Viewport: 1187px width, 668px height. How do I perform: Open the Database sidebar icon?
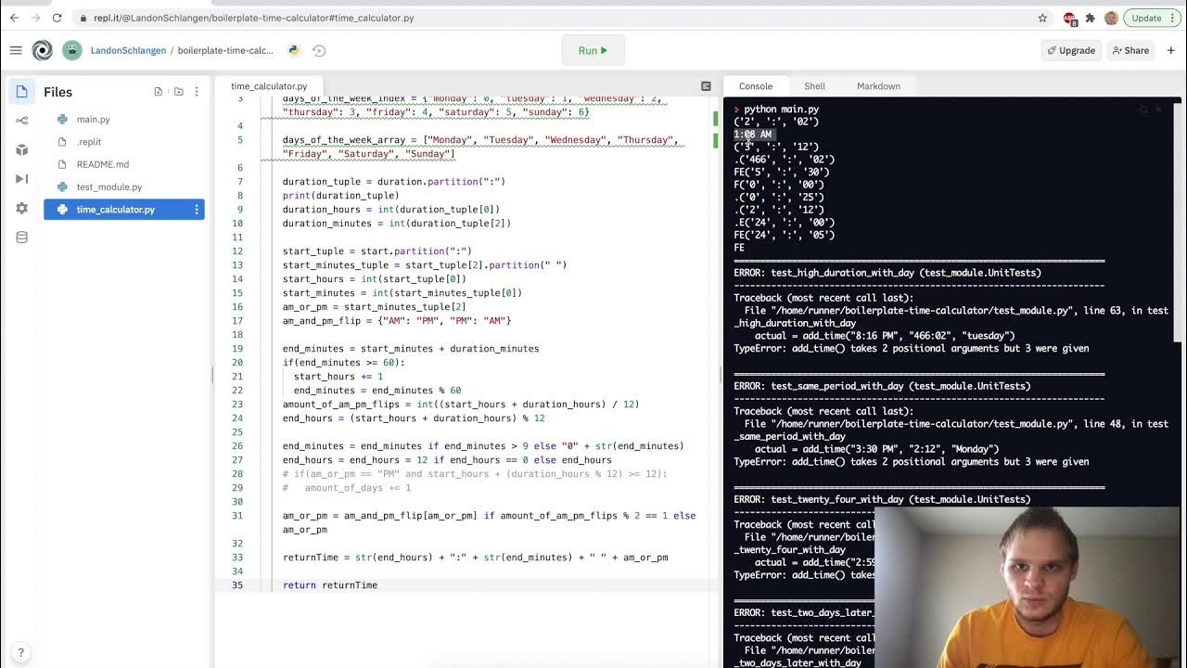click(x=21, y=238)
